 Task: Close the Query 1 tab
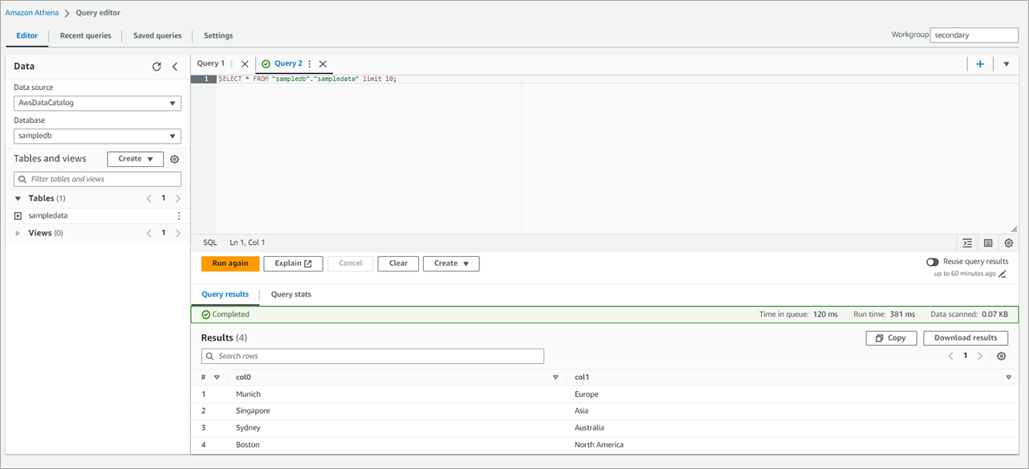click(x=245, y=64)
